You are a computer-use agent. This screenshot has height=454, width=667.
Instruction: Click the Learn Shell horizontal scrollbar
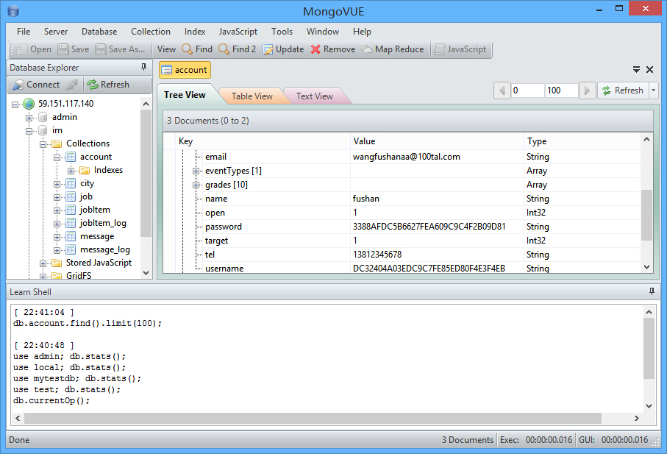tap(313, 418)
